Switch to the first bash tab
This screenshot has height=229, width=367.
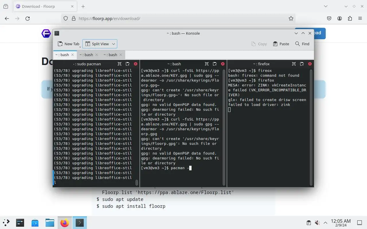tap(62, 55)
